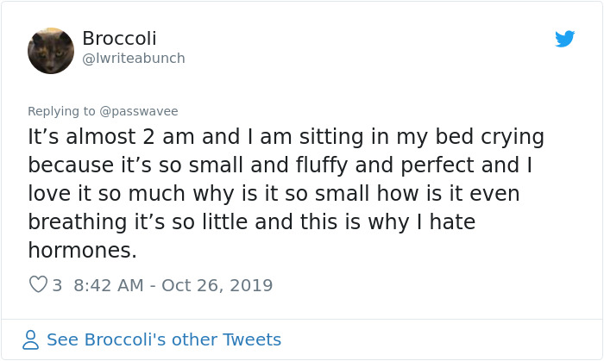The width and height of the screenshot is (604, 361).
Task: Open the 8:42 AM time link
Action: point(109,285)
